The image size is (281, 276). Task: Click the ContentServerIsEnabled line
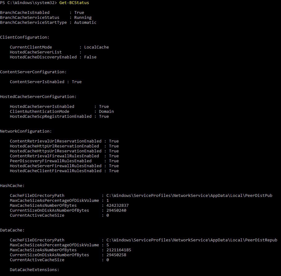46,82
